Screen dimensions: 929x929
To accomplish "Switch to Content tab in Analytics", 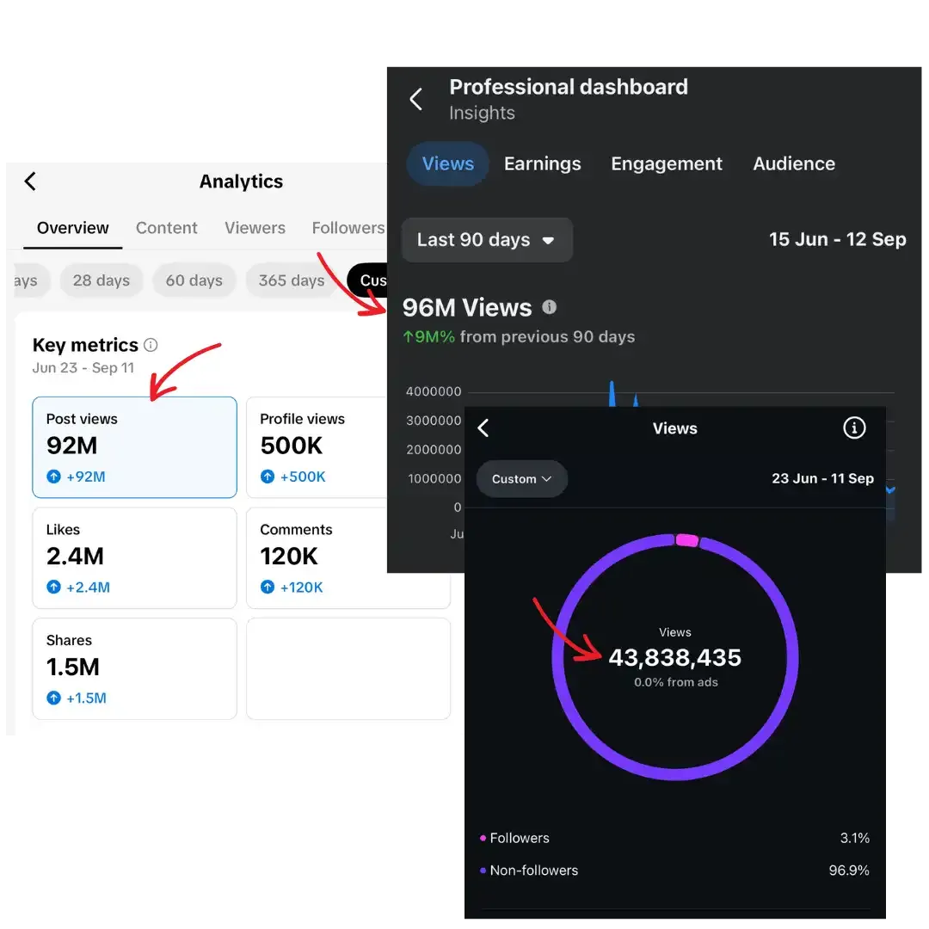I will tap(167, 228).
